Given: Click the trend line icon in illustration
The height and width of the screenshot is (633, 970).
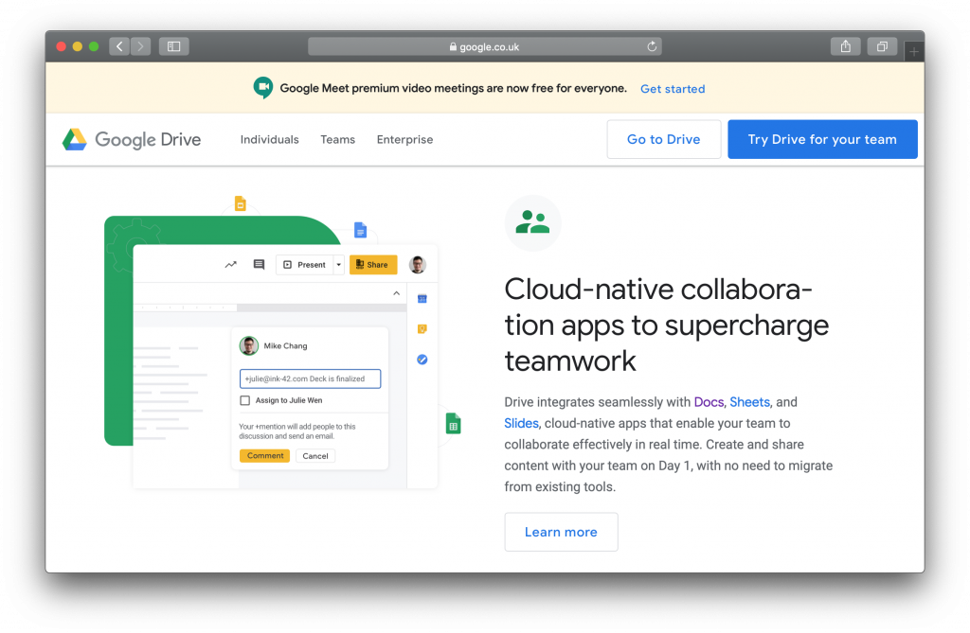Looking at the screenshot, I should [231, 265].
